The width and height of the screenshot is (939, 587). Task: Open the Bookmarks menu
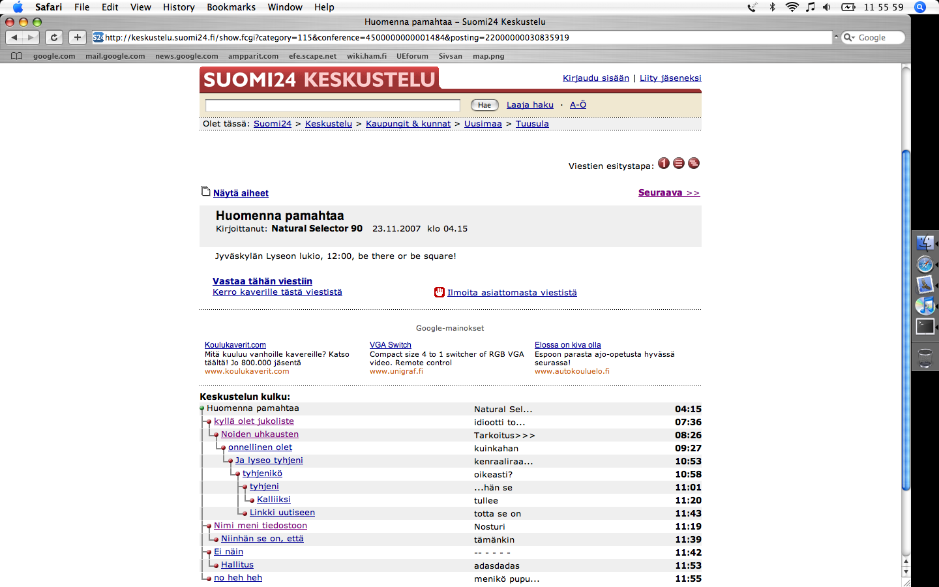231,7
